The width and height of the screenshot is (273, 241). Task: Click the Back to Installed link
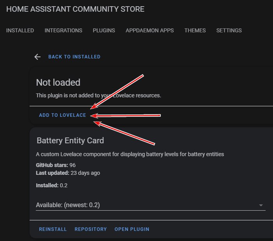(x=74, y=57)
